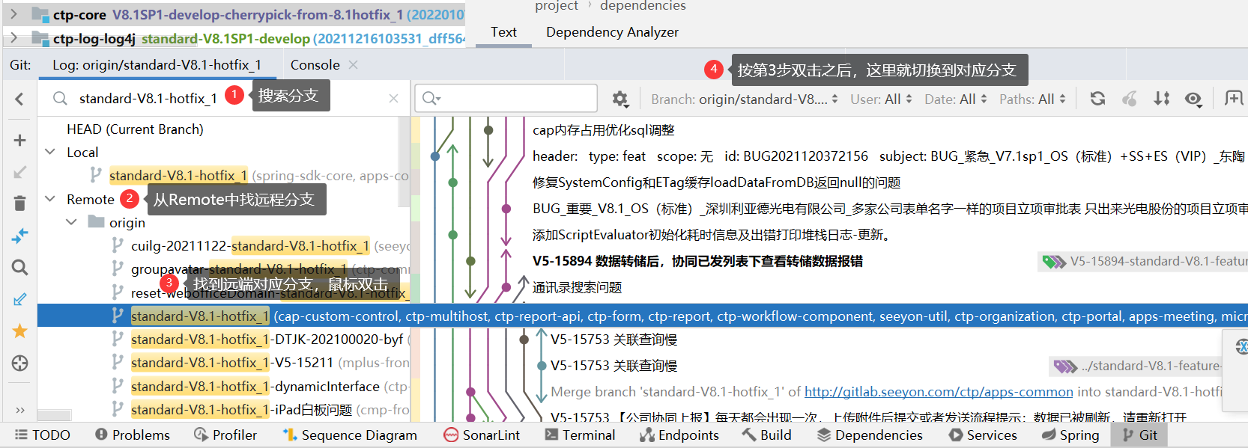This screenshot has width=1248, height=448.
Task: Select origin standard-V8.1-hotfix_1 branch row
Action: click(x=199, y=316)
